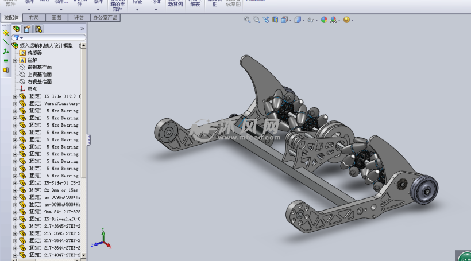
Task: Click the Hide/Show Items glasses icon
Action: (x=311, y=20)
